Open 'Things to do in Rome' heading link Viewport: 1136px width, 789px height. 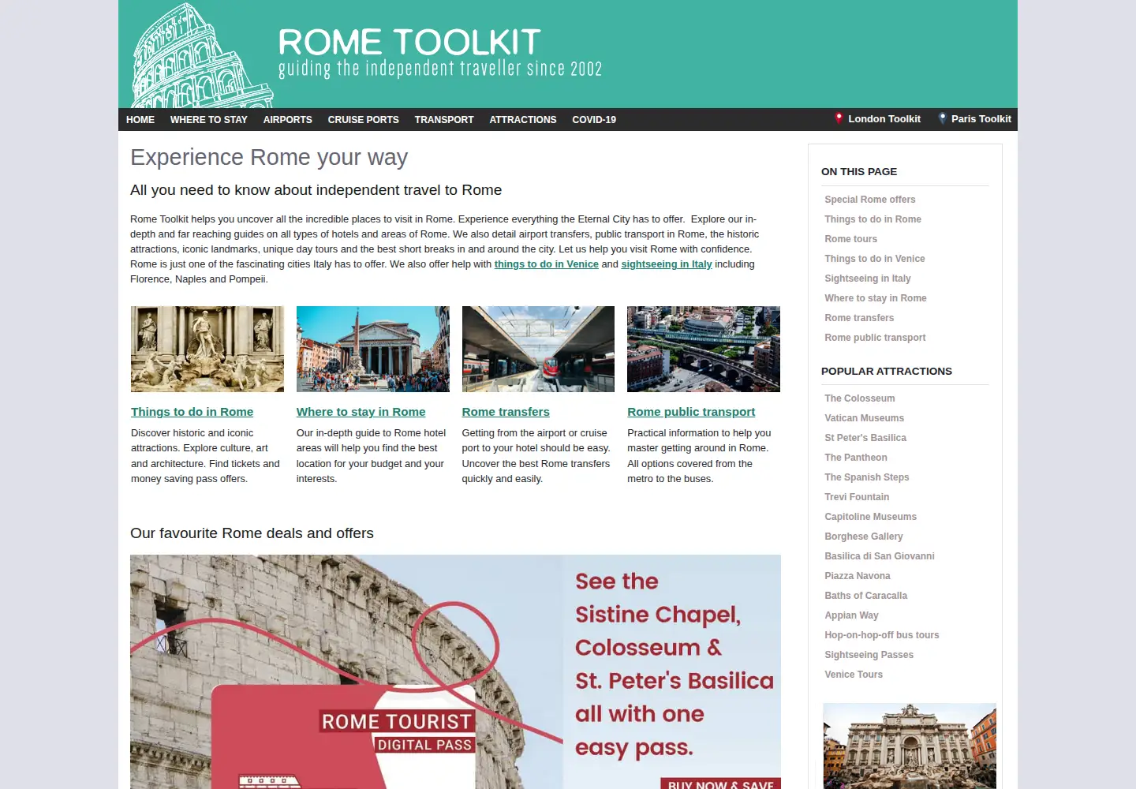192,412
